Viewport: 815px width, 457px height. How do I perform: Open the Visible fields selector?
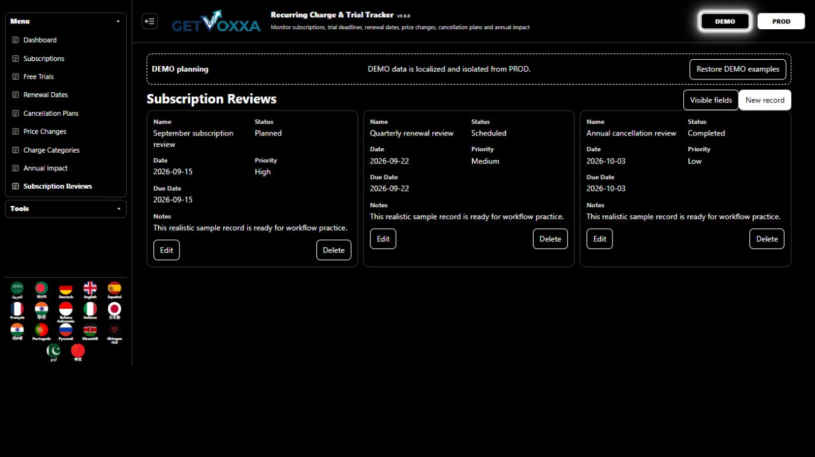click(711, 100)
